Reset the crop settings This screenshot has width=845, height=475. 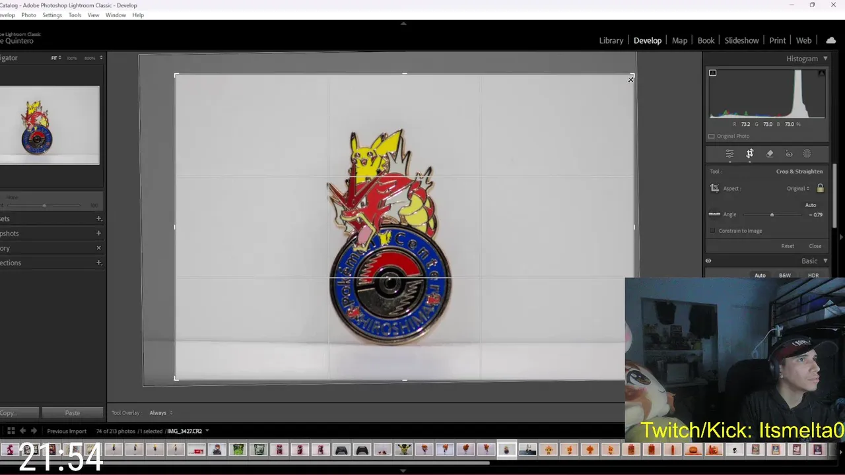click(788, 246)
